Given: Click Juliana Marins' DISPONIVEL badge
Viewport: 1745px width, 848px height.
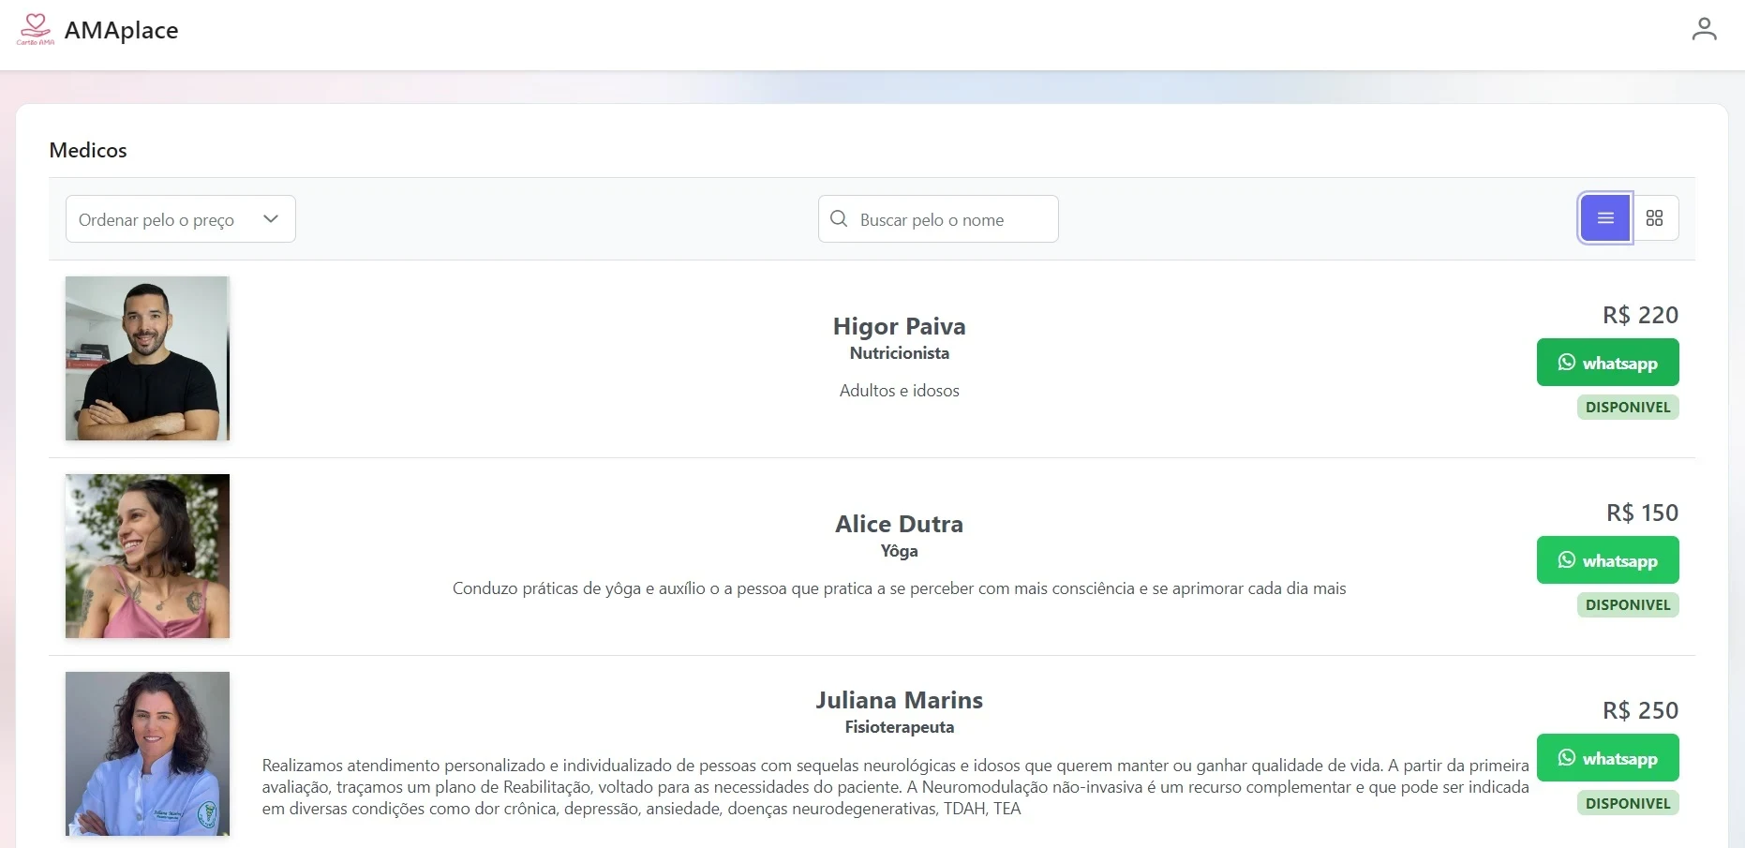Looking at the screenshot, I should pos(1628,803).
